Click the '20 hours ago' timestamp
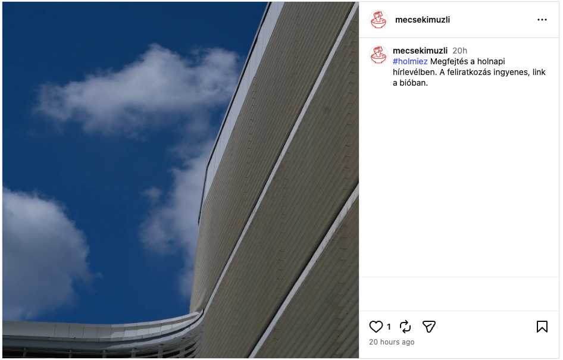The height and width of the screenshot is (360, 563). click(x=392, y=342)
